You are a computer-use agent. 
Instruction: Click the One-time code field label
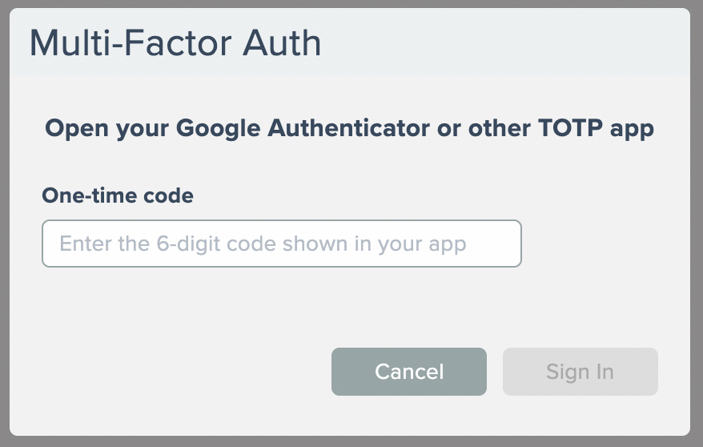[118, 195]
